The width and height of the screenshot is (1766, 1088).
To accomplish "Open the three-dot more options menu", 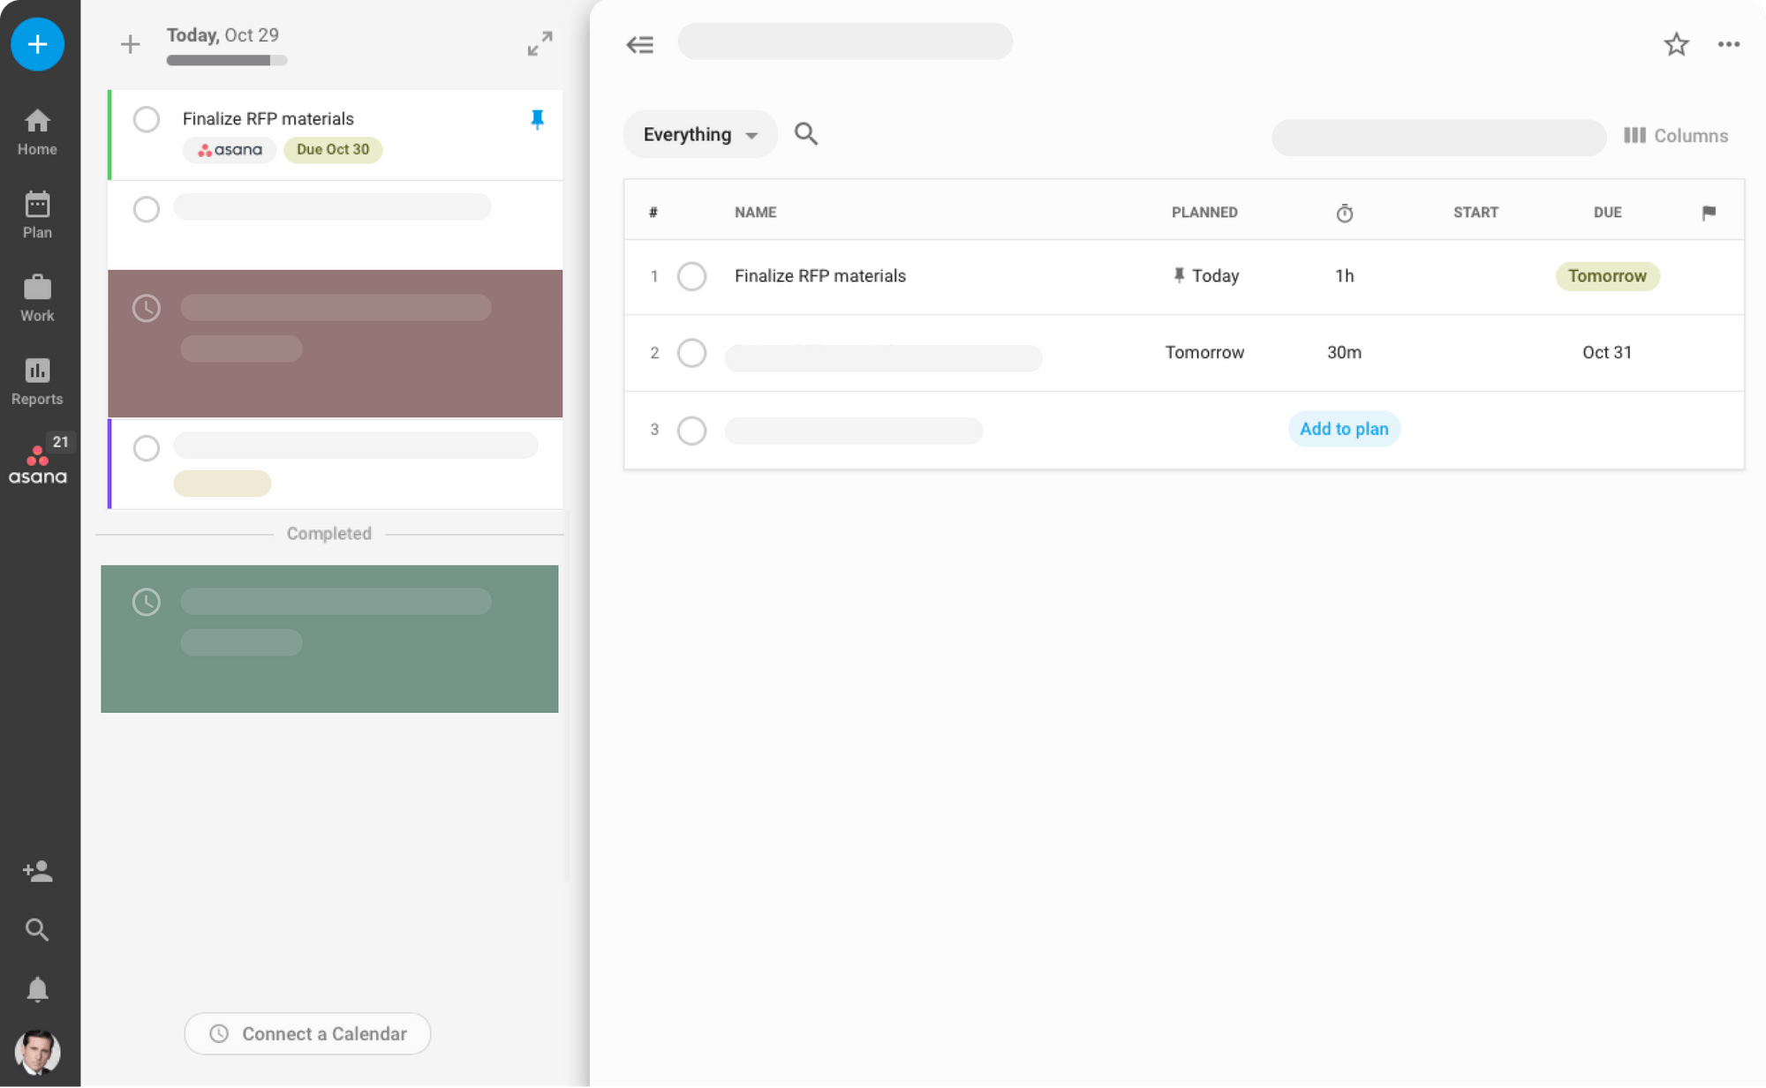I will tap(1728, 44).
